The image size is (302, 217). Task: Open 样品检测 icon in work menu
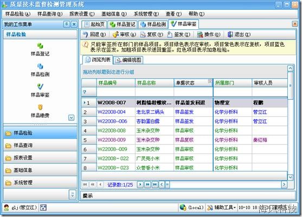pyautogui.click(x=40, y=70)
